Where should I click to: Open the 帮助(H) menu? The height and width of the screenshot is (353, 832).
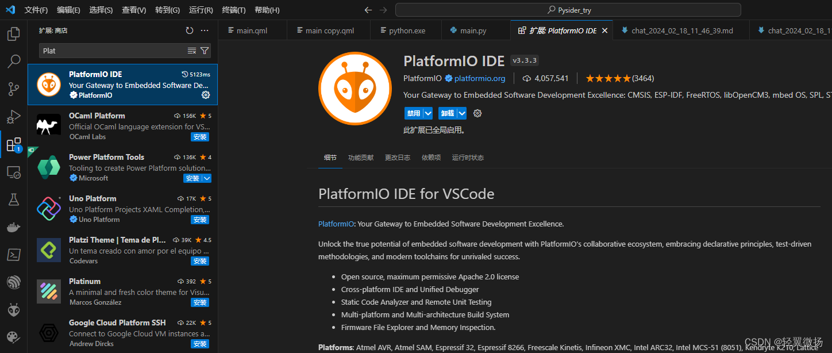coord(267,10)
